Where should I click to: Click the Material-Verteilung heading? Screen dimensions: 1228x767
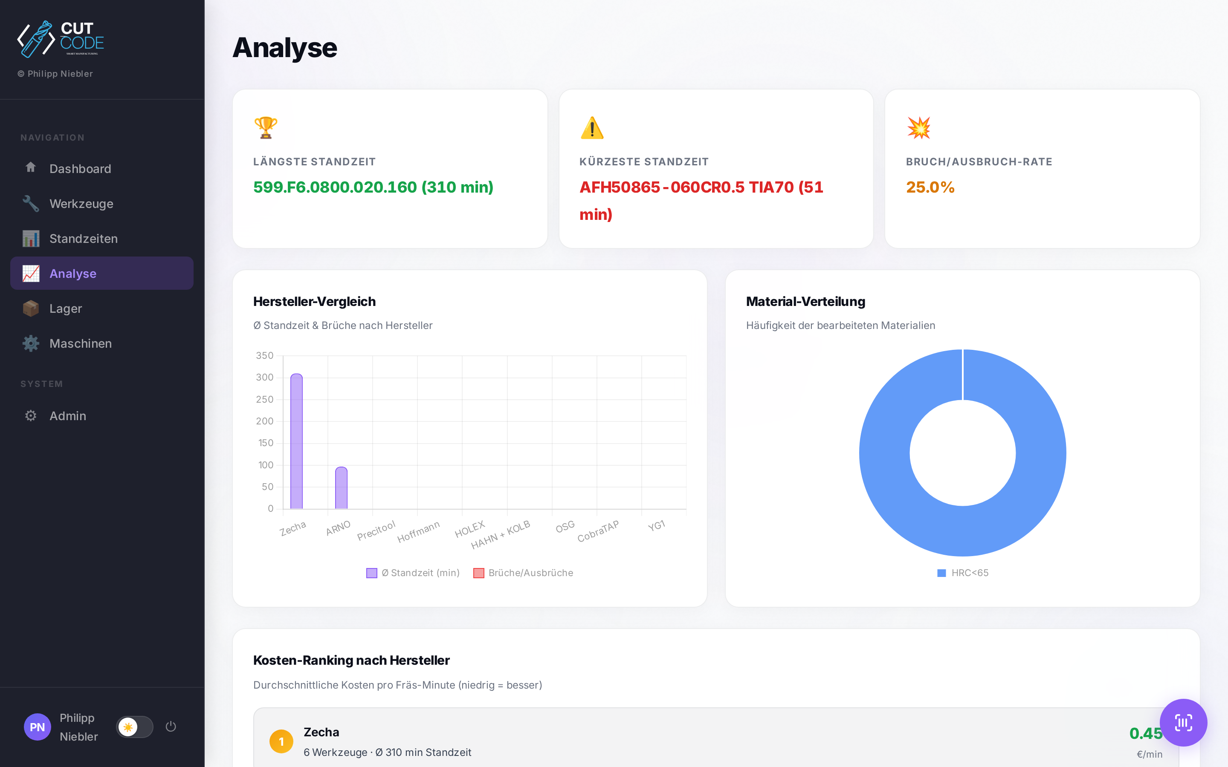805,301
